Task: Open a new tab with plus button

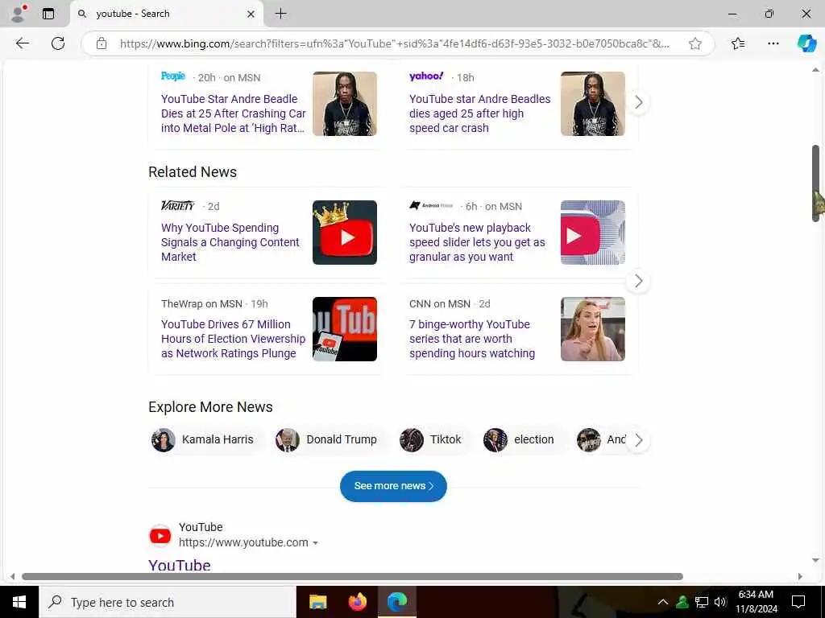Action: 281,14
